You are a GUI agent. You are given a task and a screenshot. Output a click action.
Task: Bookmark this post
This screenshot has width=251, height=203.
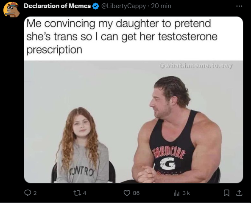(226, 193)
